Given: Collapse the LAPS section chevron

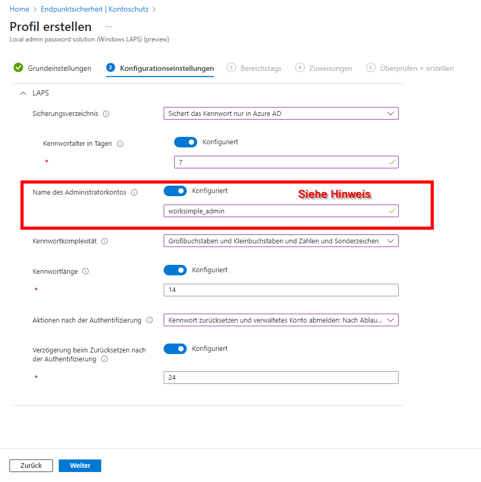Looking at the screenshot, I should 23,93.
